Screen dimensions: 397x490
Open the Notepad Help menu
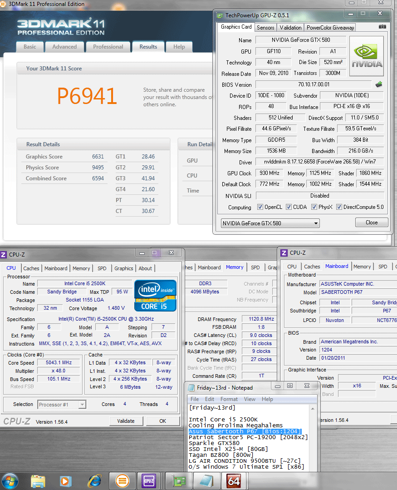tap(267, 399)
